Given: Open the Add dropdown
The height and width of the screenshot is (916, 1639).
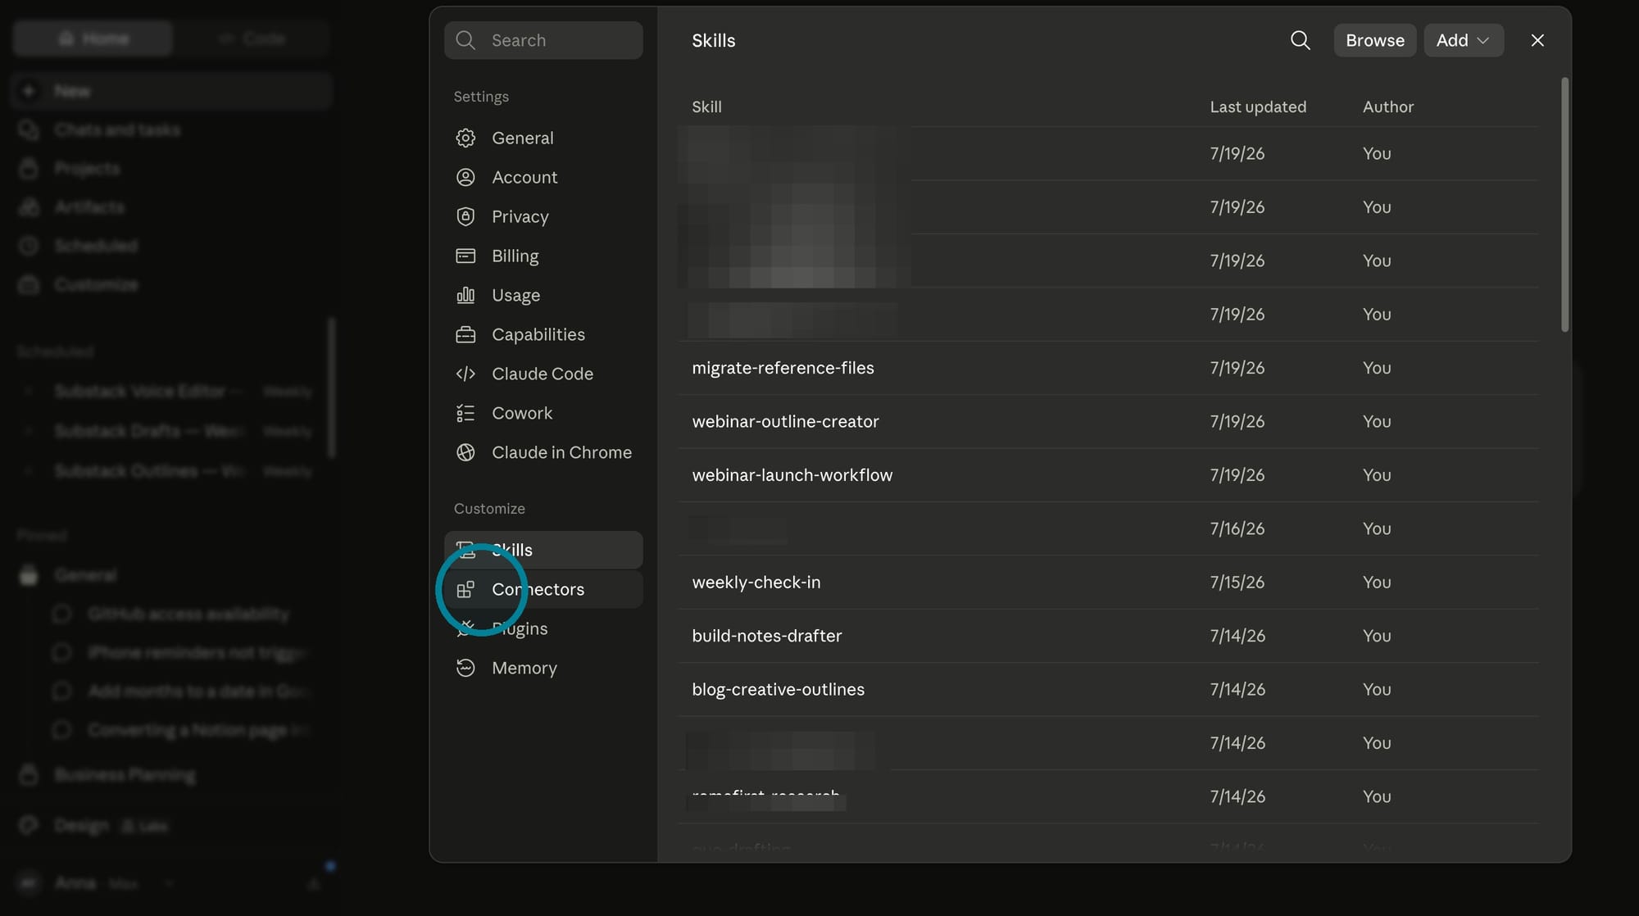Looking at the screenshot, I should click(x=1464, y=40).
